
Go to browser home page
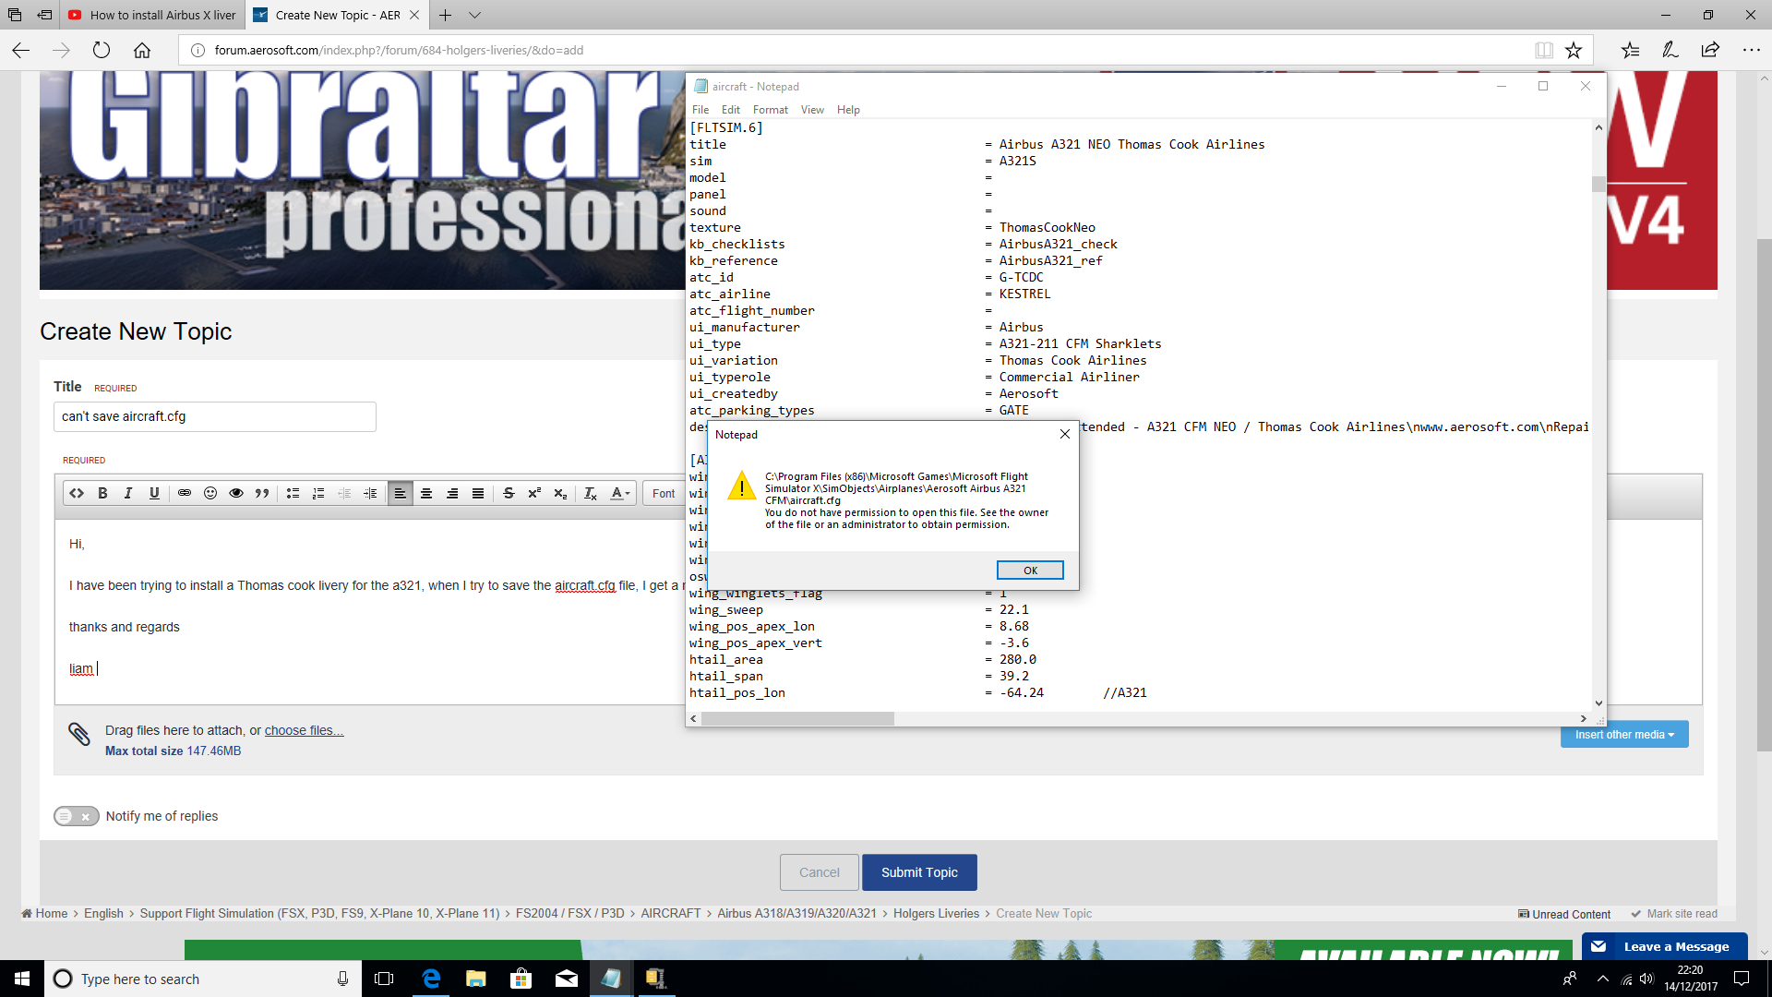coord(142,50)
